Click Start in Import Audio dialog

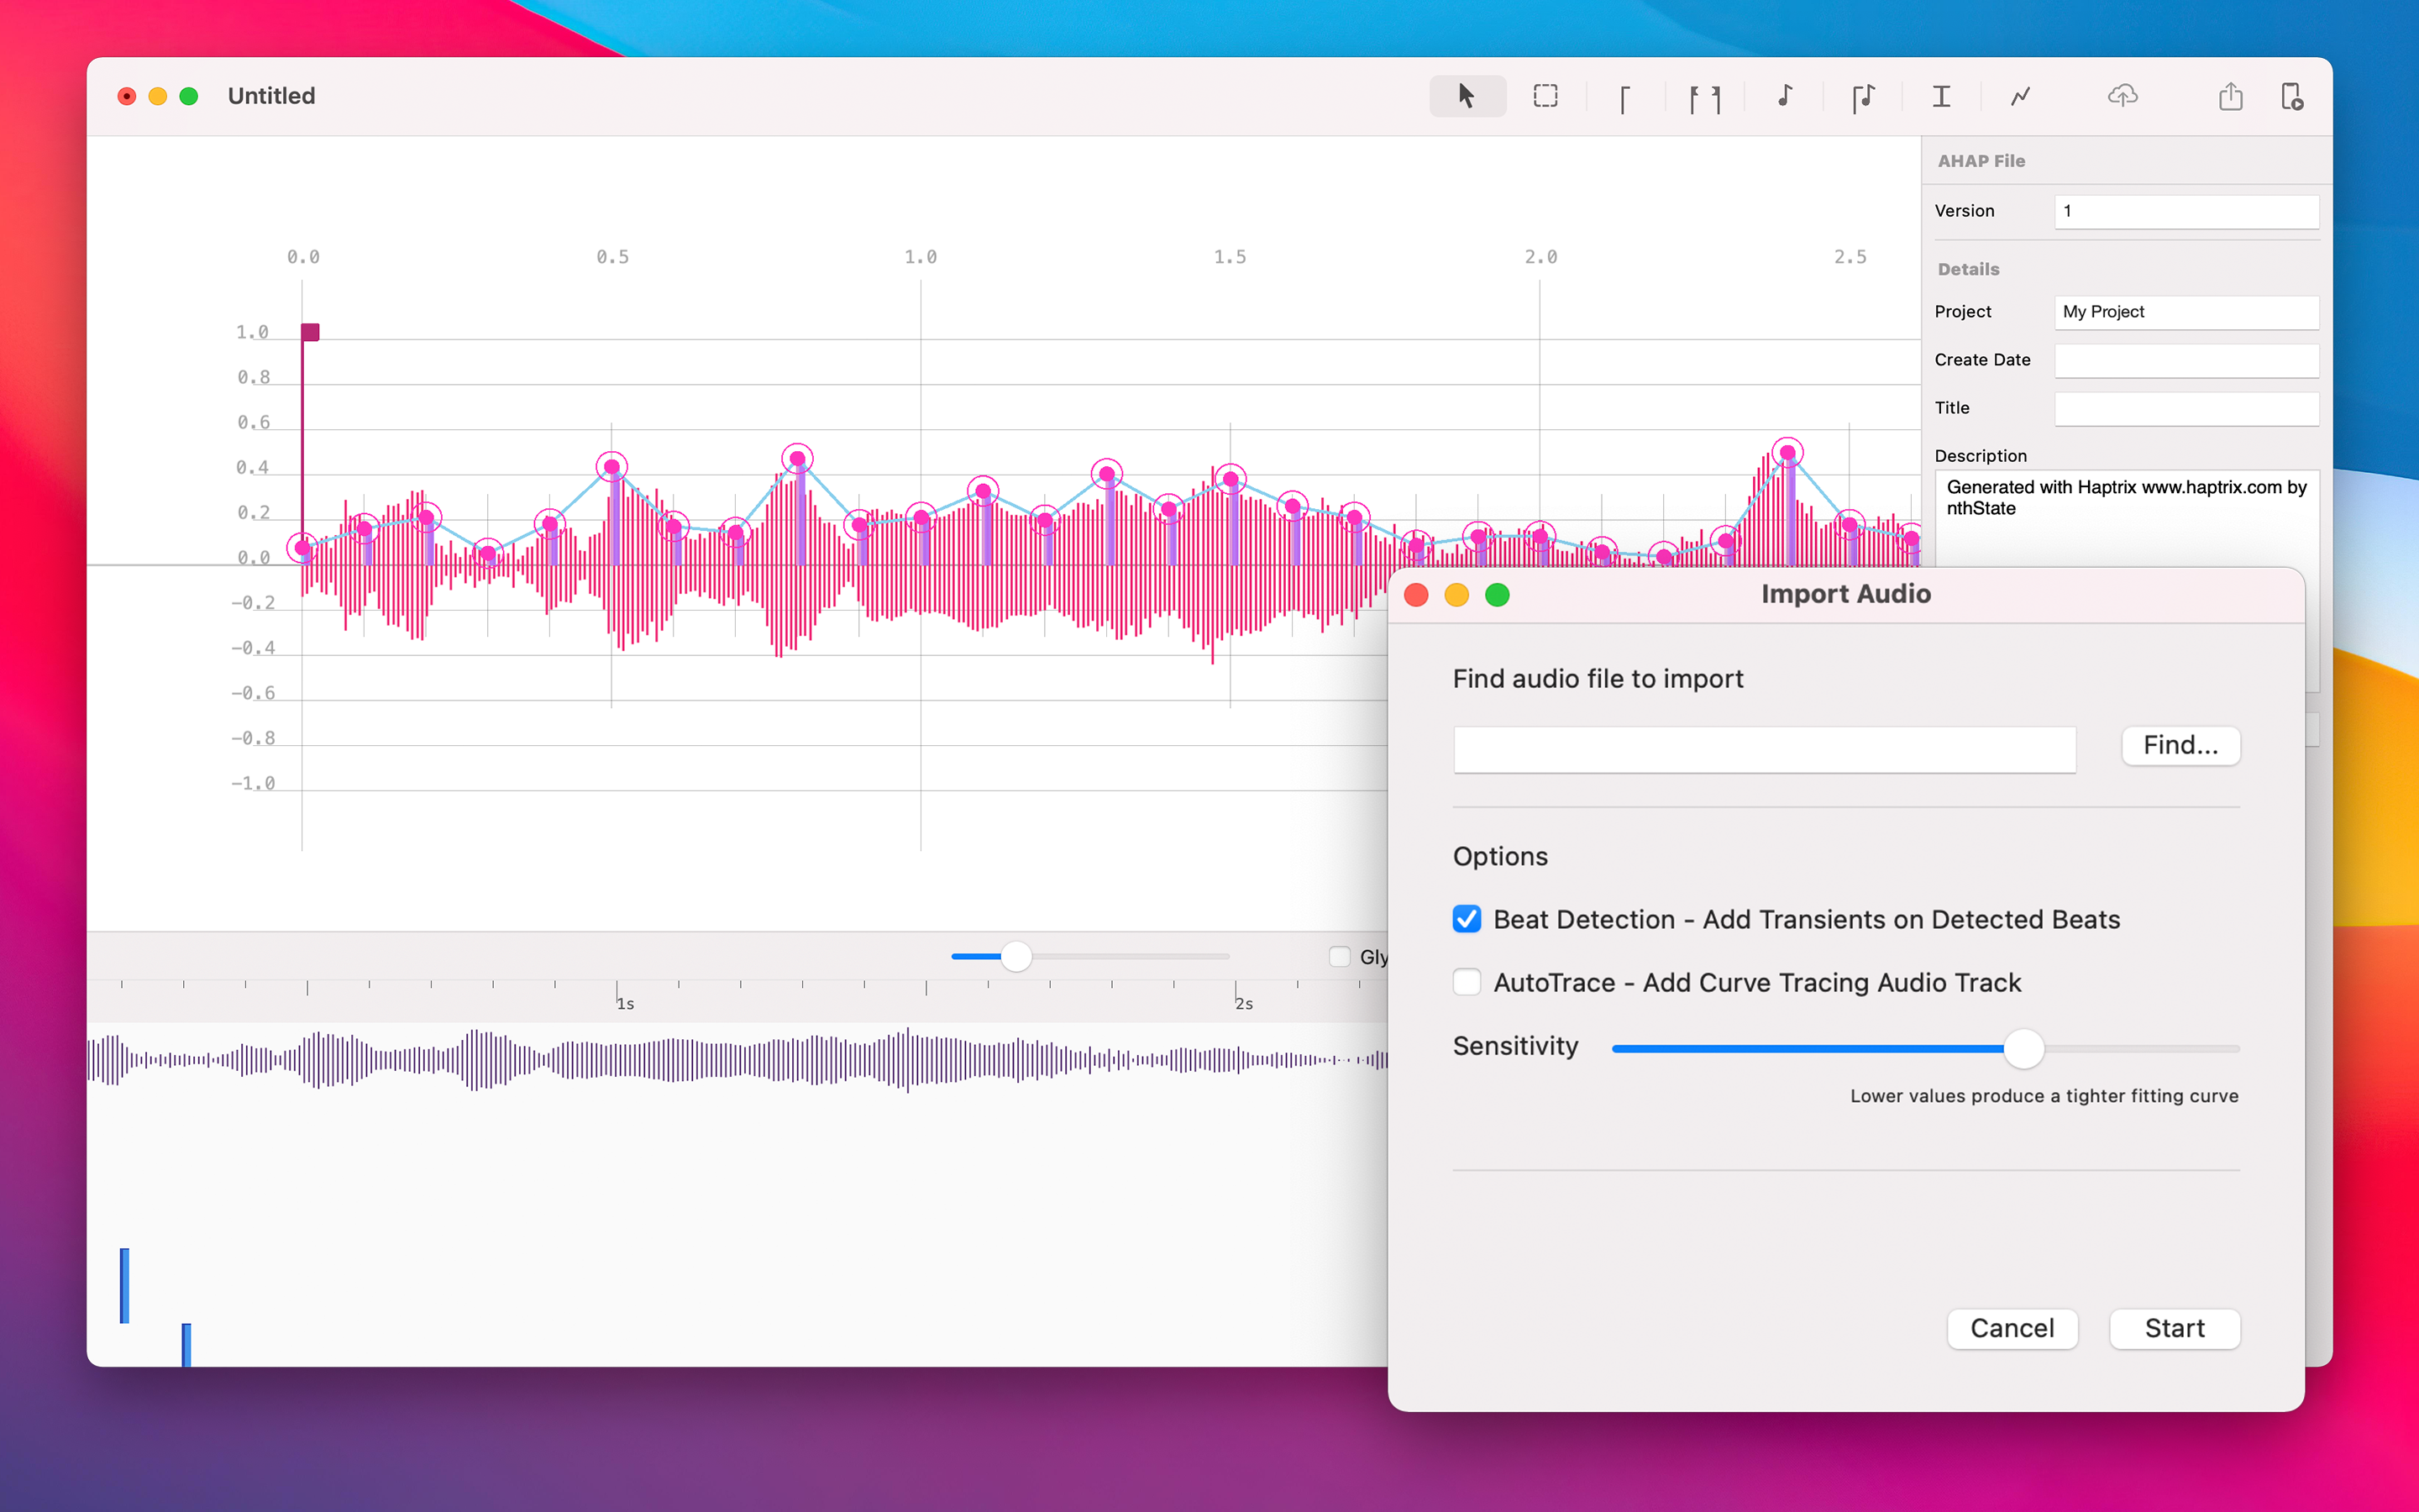2173,1328
